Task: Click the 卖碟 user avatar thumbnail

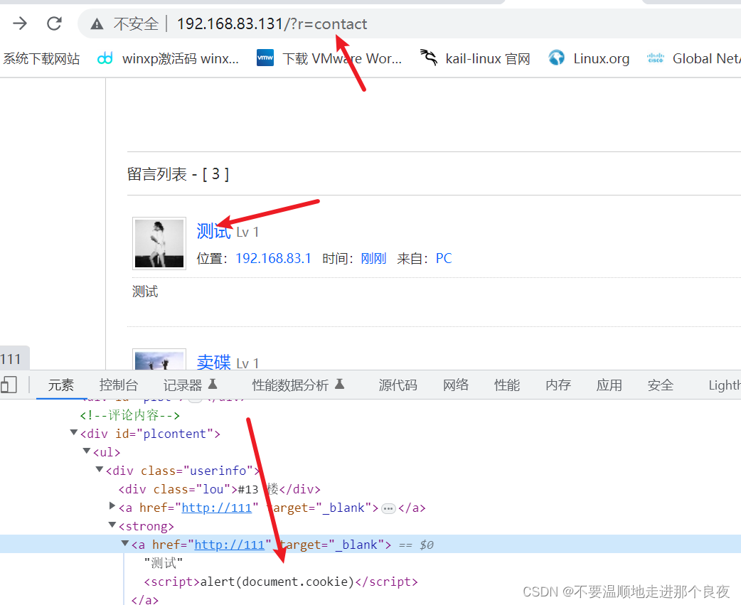Action: [159, 360]
